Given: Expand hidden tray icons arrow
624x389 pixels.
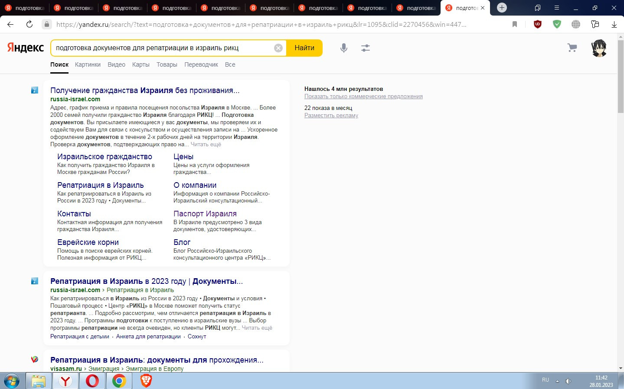Looking at the screenshot, I should click(557, 381).
